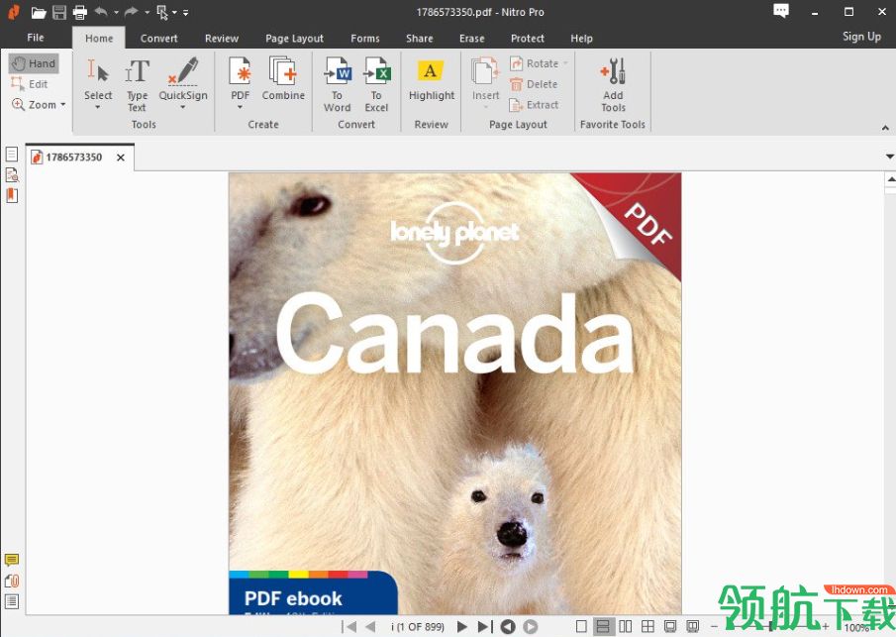Undo the last action

point(101,12)
